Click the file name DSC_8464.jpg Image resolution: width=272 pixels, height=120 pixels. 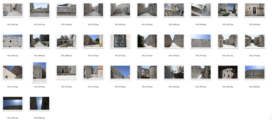[x=147, y=24]
